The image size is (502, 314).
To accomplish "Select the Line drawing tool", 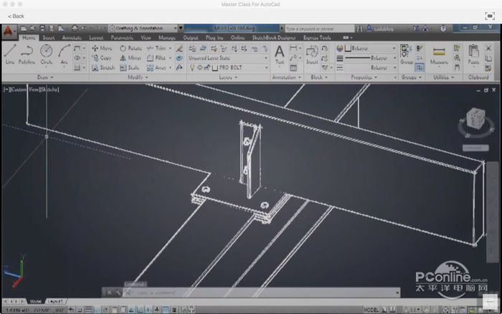I will [10, 54].
